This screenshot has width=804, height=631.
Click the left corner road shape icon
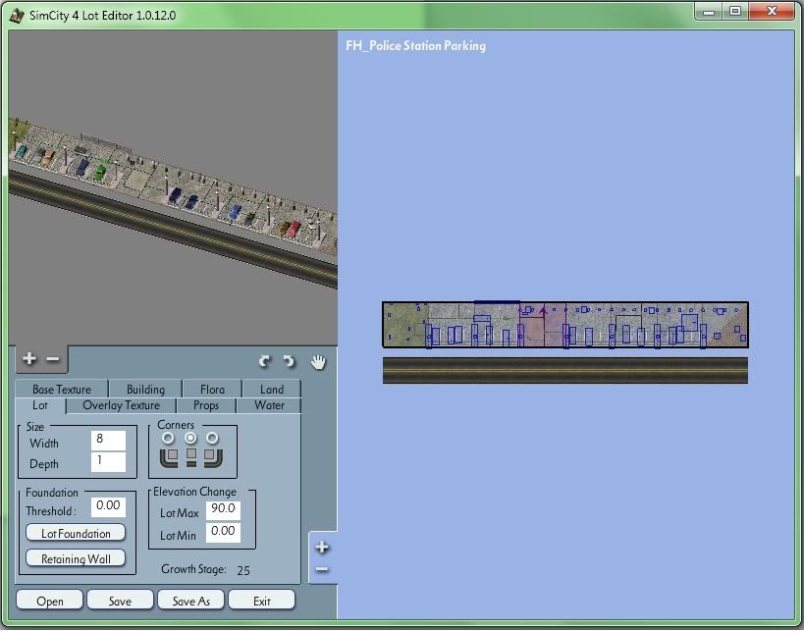169,457
